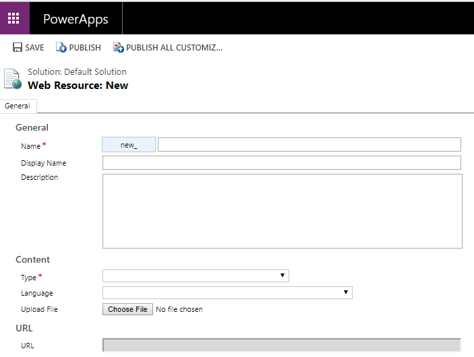Click the Publish All Customizations icon
Screen dimensions: 474x357
pos(119,47)
